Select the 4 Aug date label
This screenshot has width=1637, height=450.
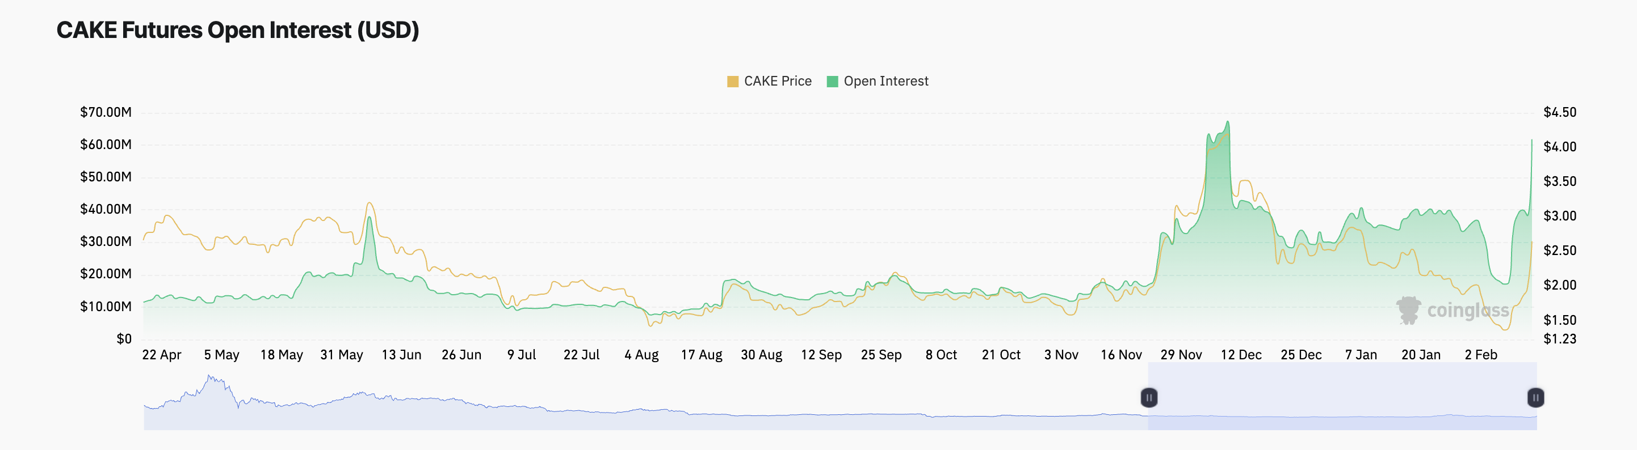[x=641, y=355]
